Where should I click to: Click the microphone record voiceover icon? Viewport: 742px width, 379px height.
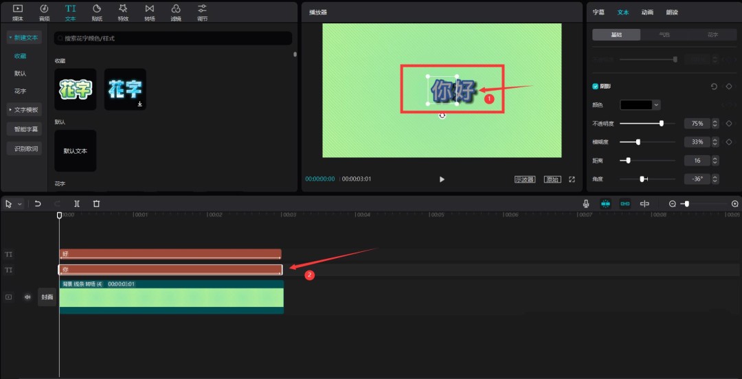pyautogui.click(x=586, y=204)
